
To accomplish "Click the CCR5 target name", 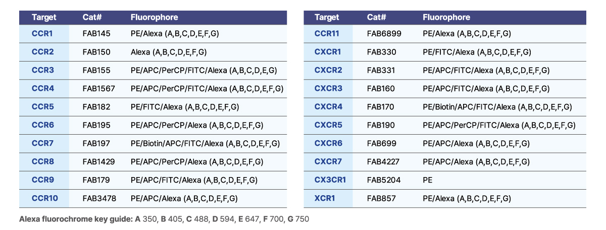I will [42, 107].
